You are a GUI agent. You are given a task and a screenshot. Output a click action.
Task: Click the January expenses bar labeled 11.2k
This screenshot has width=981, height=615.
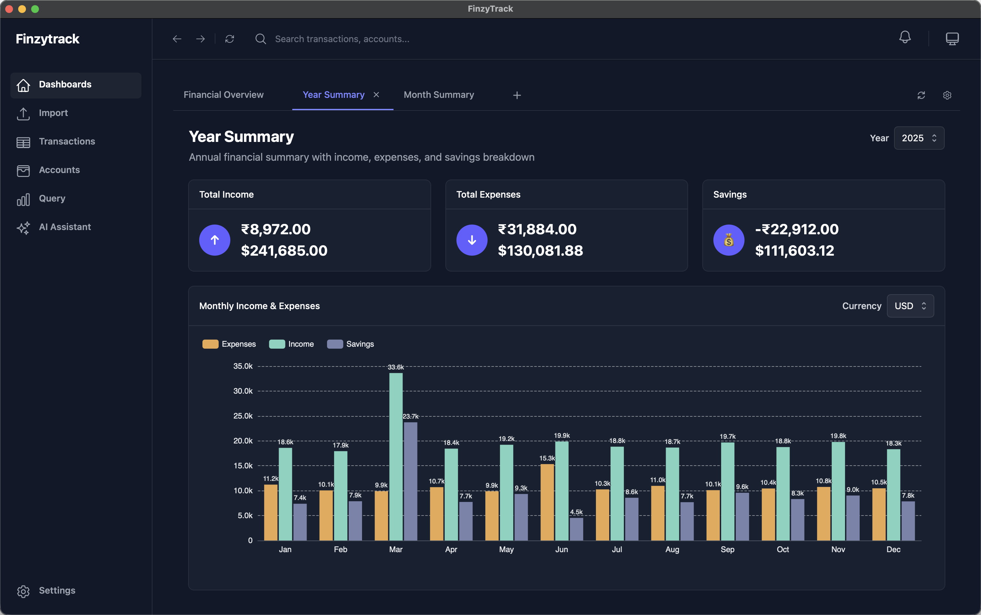point(271,513)
